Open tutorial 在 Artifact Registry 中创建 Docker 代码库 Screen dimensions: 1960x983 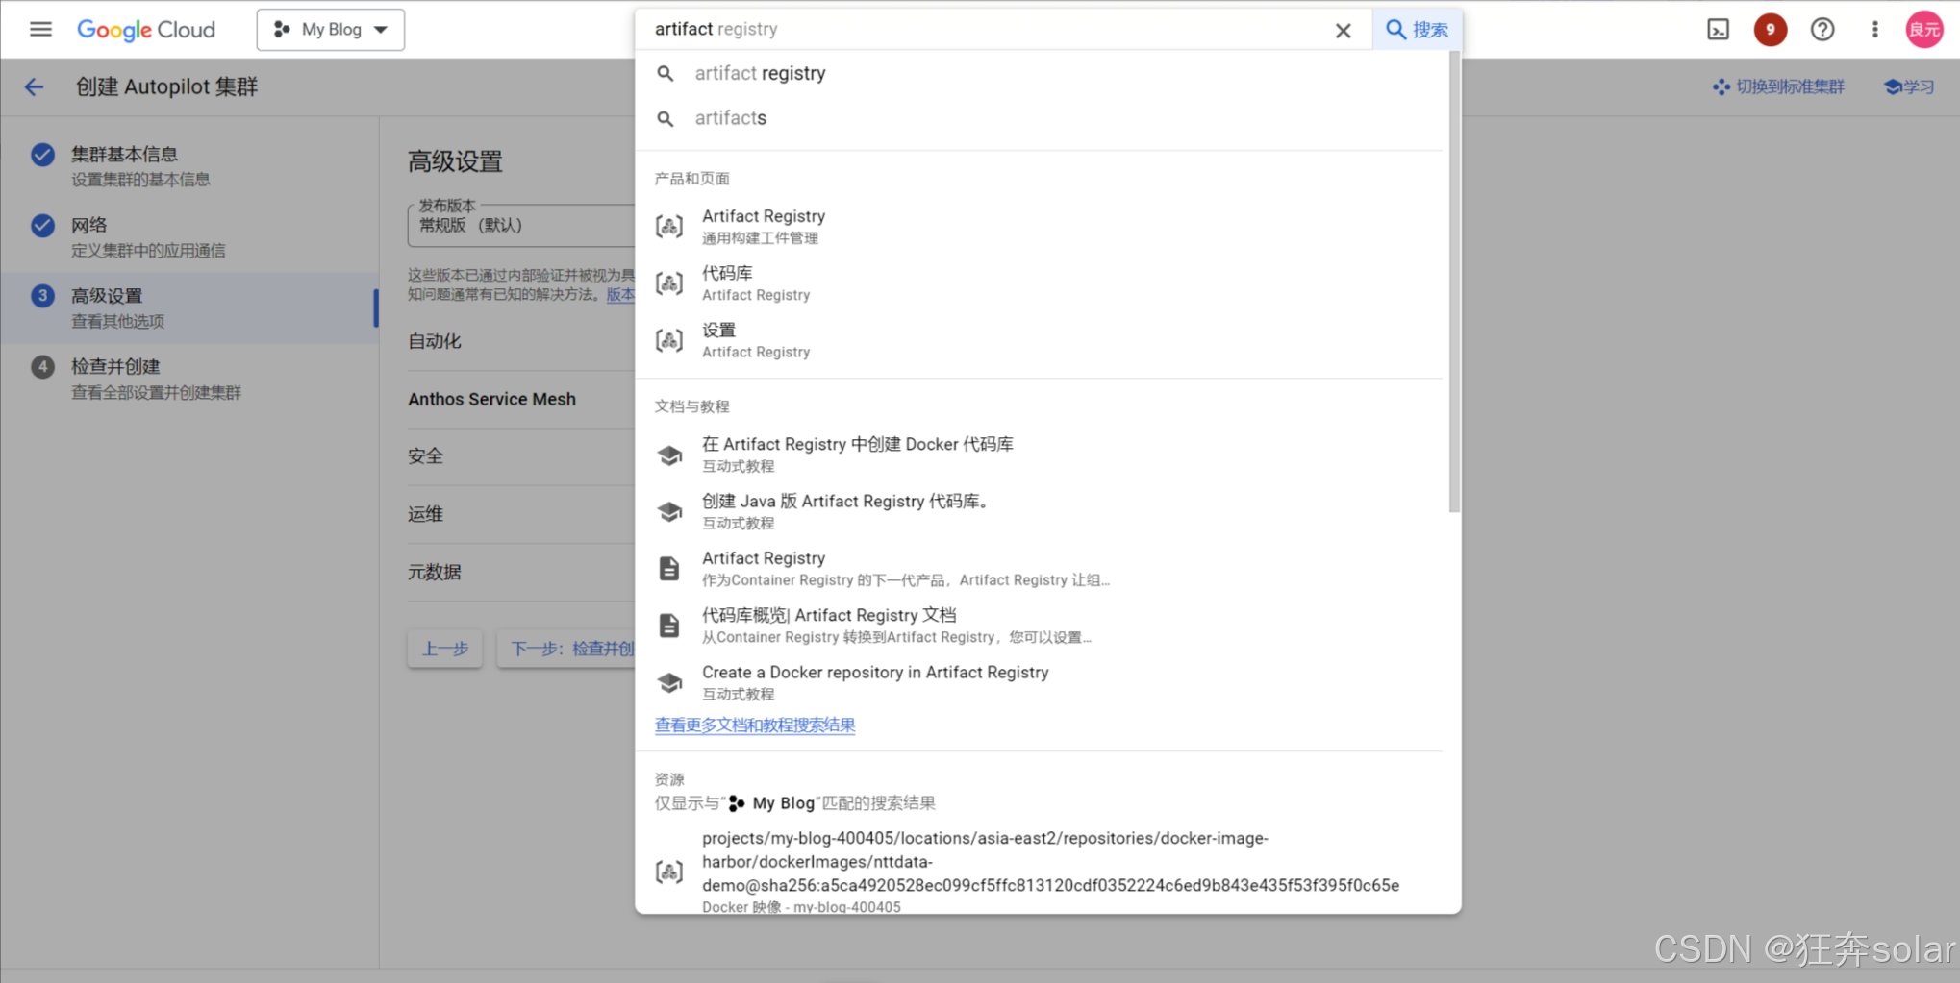[x=1039, y=454]
